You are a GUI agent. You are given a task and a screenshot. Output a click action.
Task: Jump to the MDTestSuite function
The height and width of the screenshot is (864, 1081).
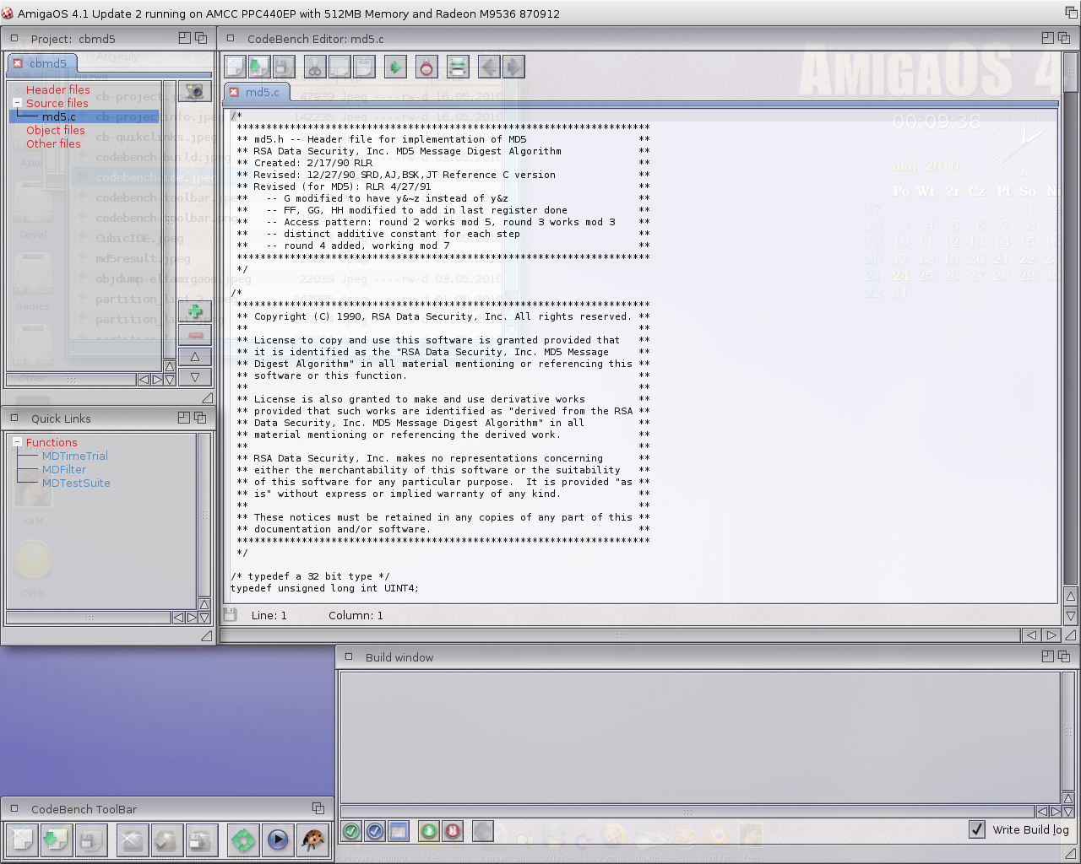point(76,483)
